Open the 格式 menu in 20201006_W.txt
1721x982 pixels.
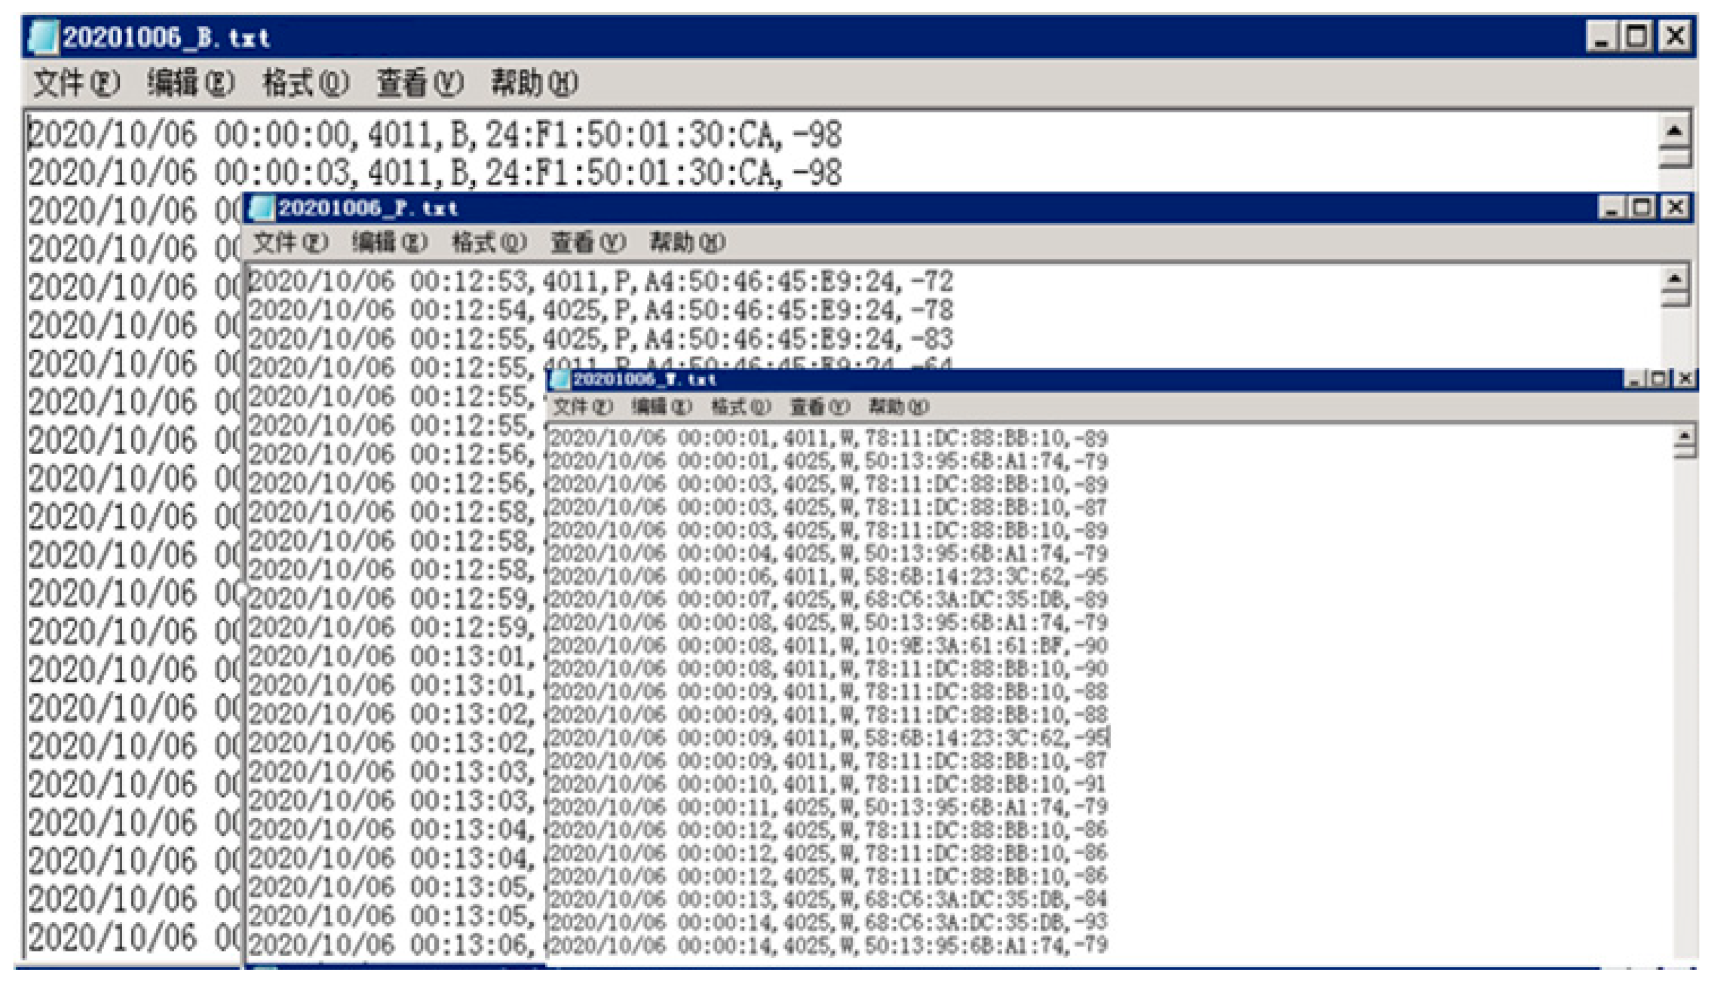tap(739, 407)
